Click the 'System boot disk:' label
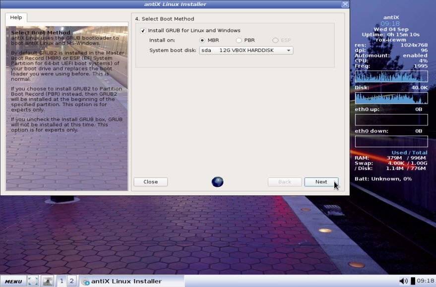 pos(173,50)
